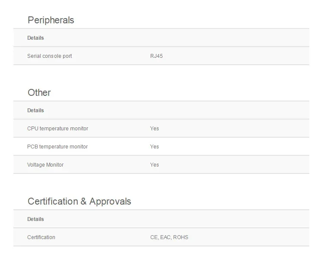This screenshot has width=324, height=265.
Task: Click the word Approvals in the heading
Action: 110,202
